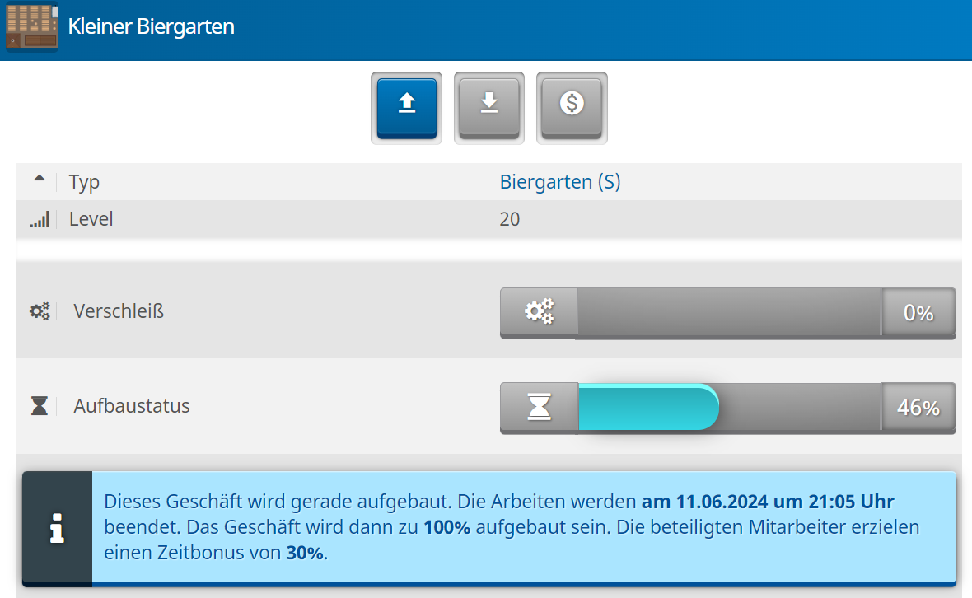972x598 pixels.
Task: Click the 0% wear value box
Action: click(918, 313)
